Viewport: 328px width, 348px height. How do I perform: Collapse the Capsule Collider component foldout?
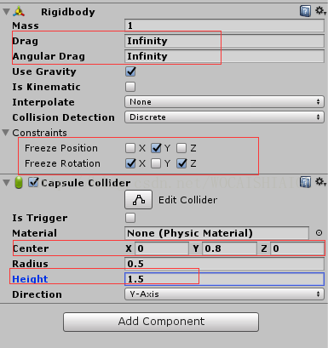(x=6, y=183)
